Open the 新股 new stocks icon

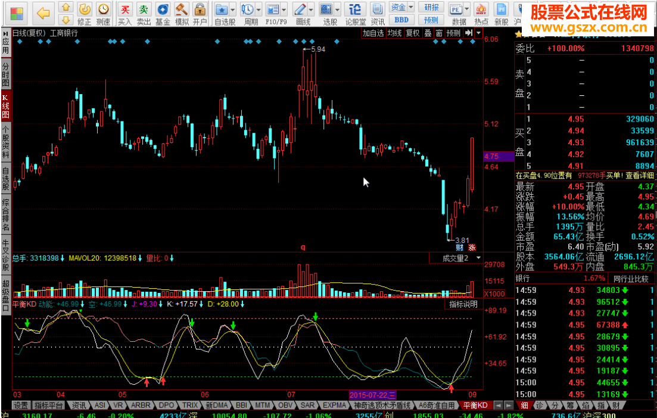pyautogui.click(x=501, y=14)
